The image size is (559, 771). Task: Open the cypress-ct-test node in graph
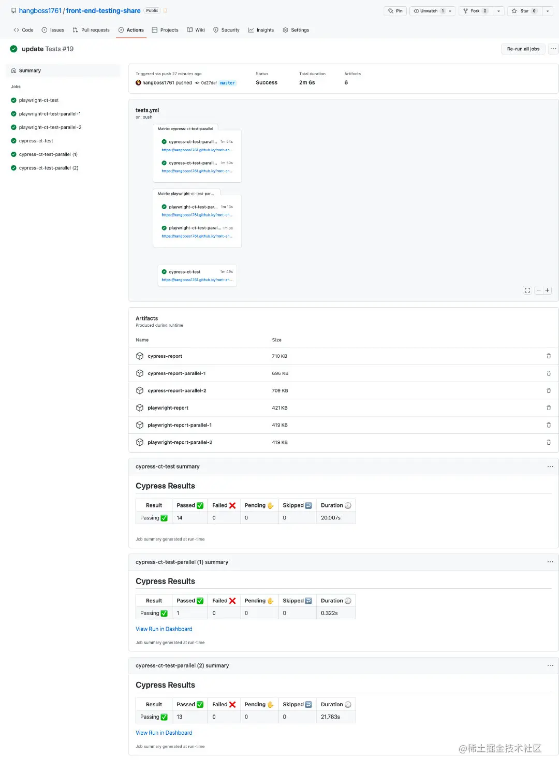[x=184, y=272]
